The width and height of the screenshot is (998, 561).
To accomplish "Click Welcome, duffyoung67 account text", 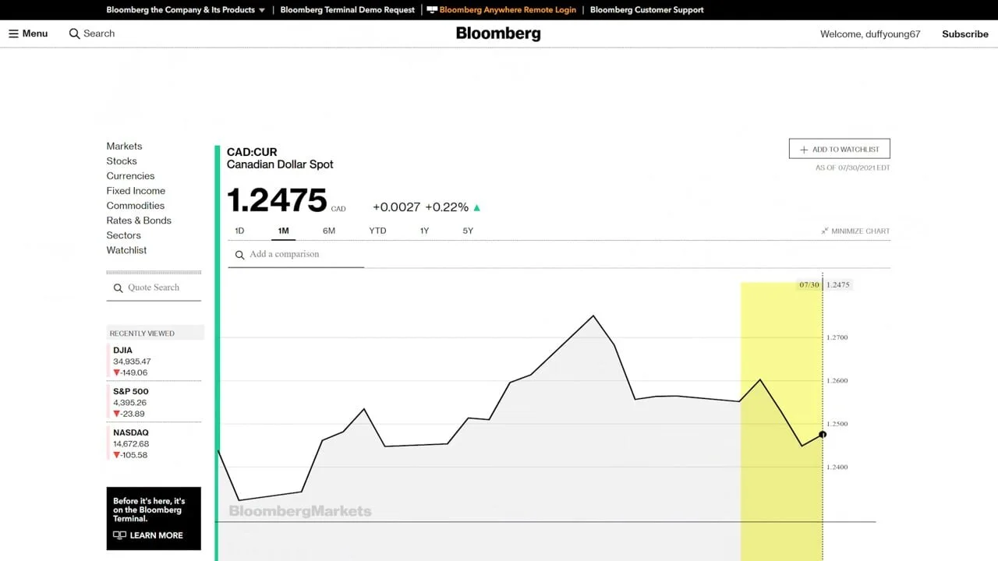I will (870, 34).
